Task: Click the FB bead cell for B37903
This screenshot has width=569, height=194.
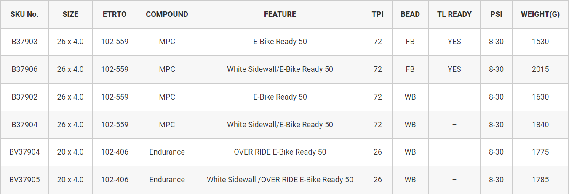Action: tap(410, 42)
